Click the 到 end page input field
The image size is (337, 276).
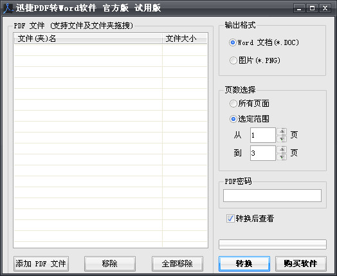point(263,153)
